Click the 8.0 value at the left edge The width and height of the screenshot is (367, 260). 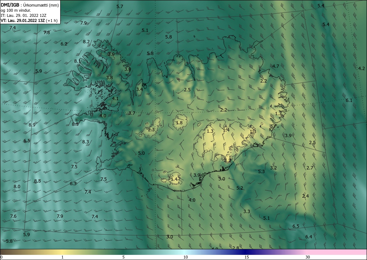(17, 187)
